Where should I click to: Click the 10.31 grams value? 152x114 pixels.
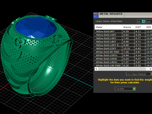[x=127, y=48]
